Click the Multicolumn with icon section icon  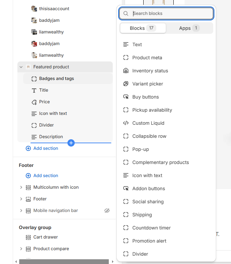point(28,187)
